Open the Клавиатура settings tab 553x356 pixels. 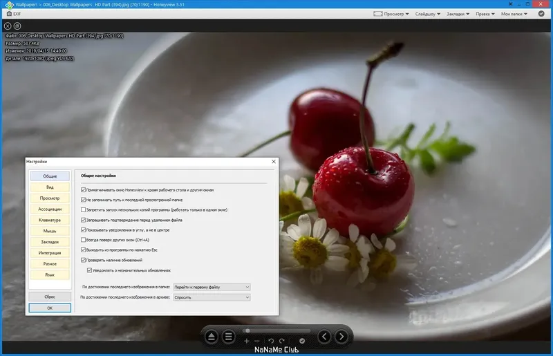pos(50,220)
